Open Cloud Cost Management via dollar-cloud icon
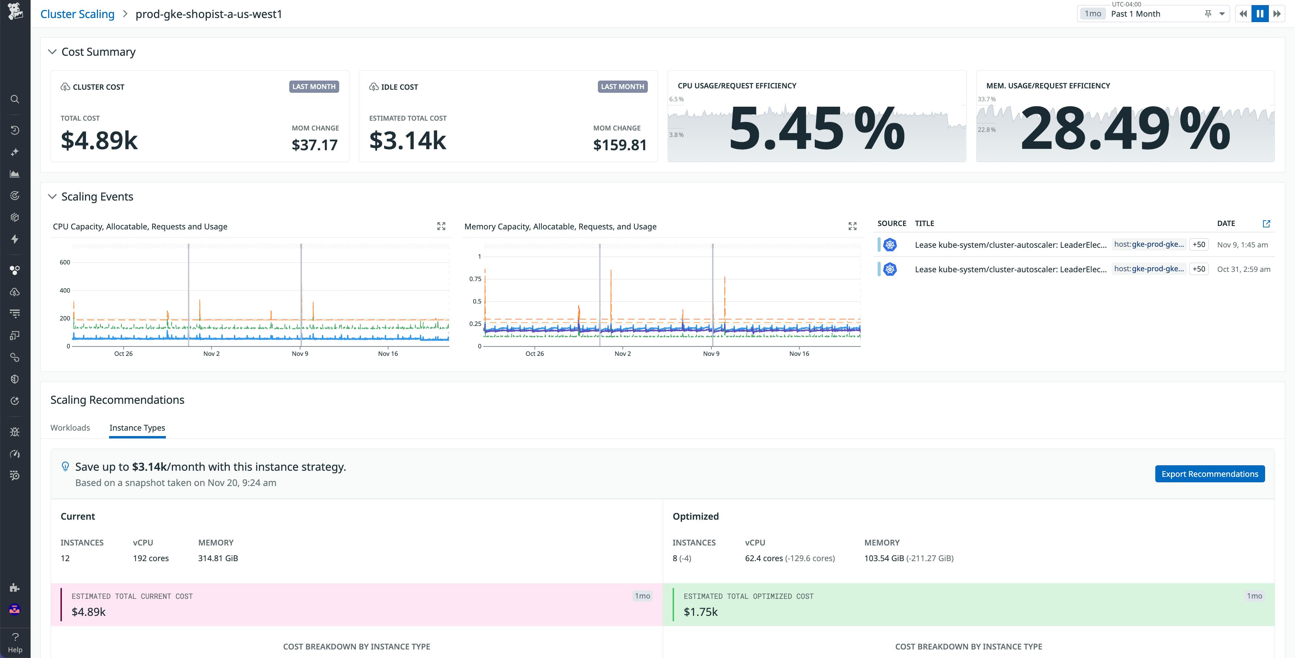The image size is (1295, 658). [15, 292]
